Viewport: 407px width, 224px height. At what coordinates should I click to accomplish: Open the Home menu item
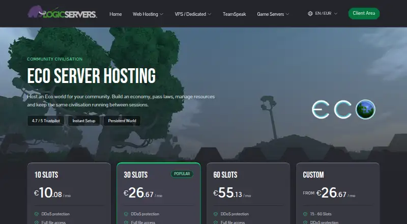[x=115, y=14]
